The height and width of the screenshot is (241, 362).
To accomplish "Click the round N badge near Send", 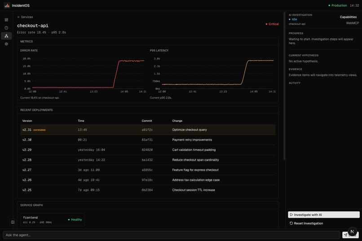I will [352, 232].
